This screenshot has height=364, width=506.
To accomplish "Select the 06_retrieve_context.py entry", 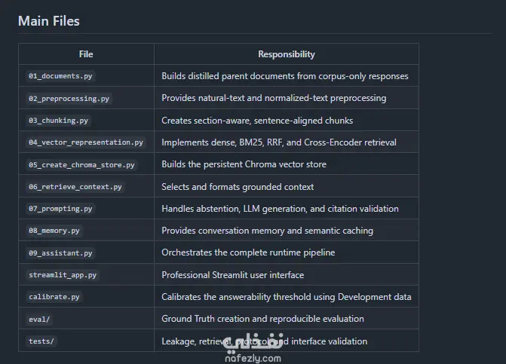I will 75,187.
